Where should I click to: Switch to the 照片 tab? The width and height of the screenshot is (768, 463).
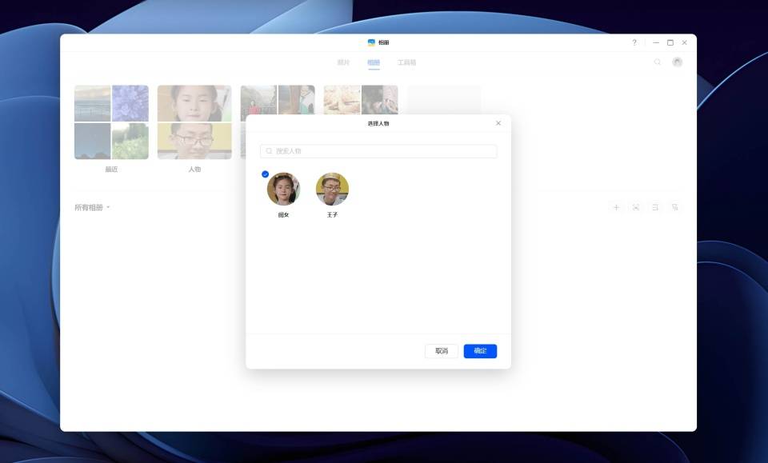point(343,62)
